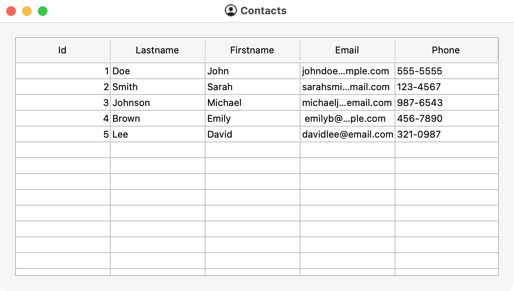Screen dimensions: 514x291
Task: Select the Id cell with value 3
Action: 62,103
